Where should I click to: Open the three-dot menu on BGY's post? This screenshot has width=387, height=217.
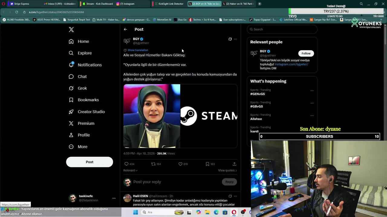pyautogui.click(x=236, y=39)
